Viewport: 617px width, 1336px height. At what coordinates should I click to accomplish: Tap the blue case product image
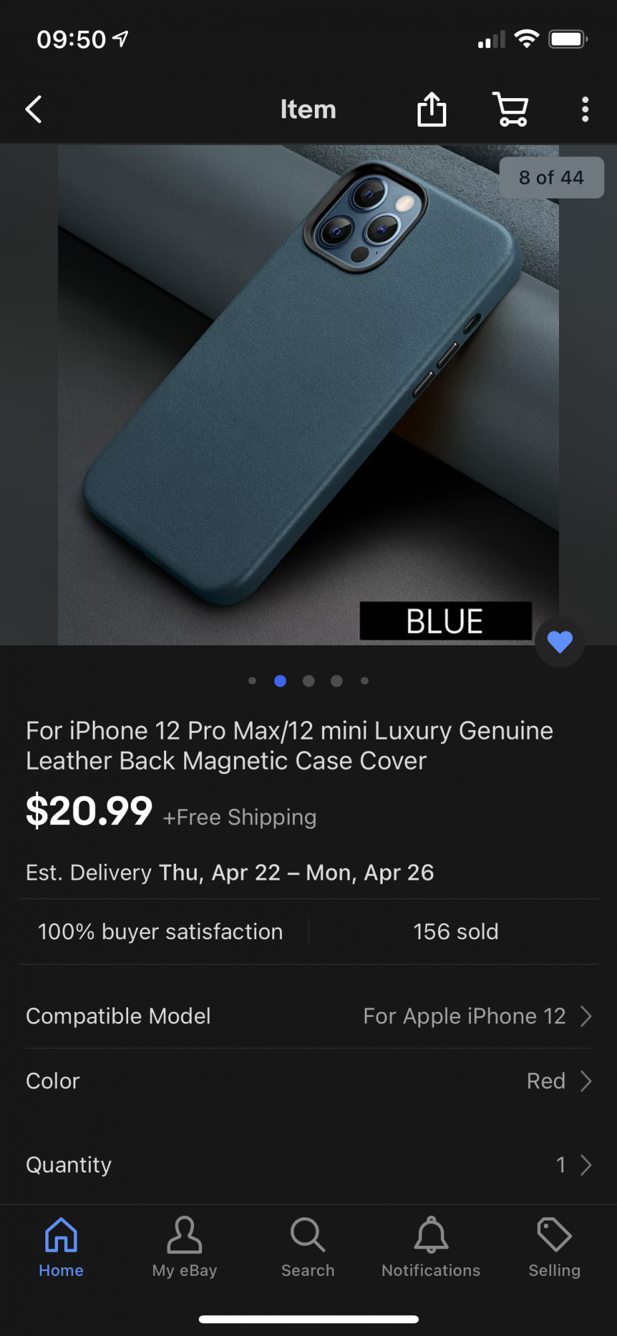click(308, 395)
